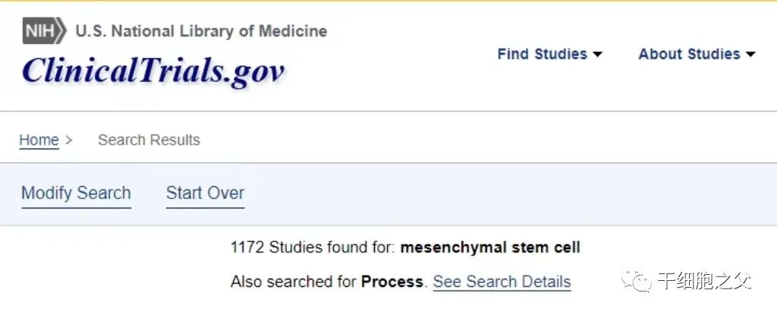The width and height of the screenshot is (777, 315).
Task: Click the caret arrow beside Find Studies
Action: pos(598,55)
